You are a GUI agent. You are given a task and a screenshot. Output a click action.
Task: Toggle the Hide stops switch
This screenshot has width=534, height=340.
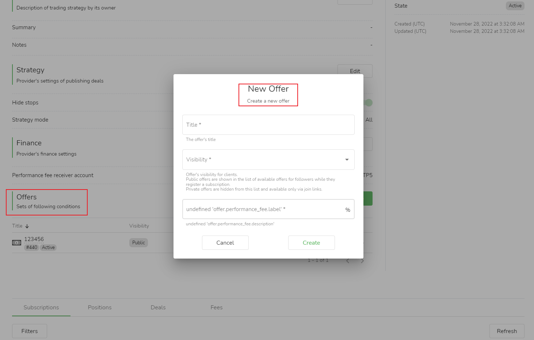pyautogui.click(x=368, y=103)
